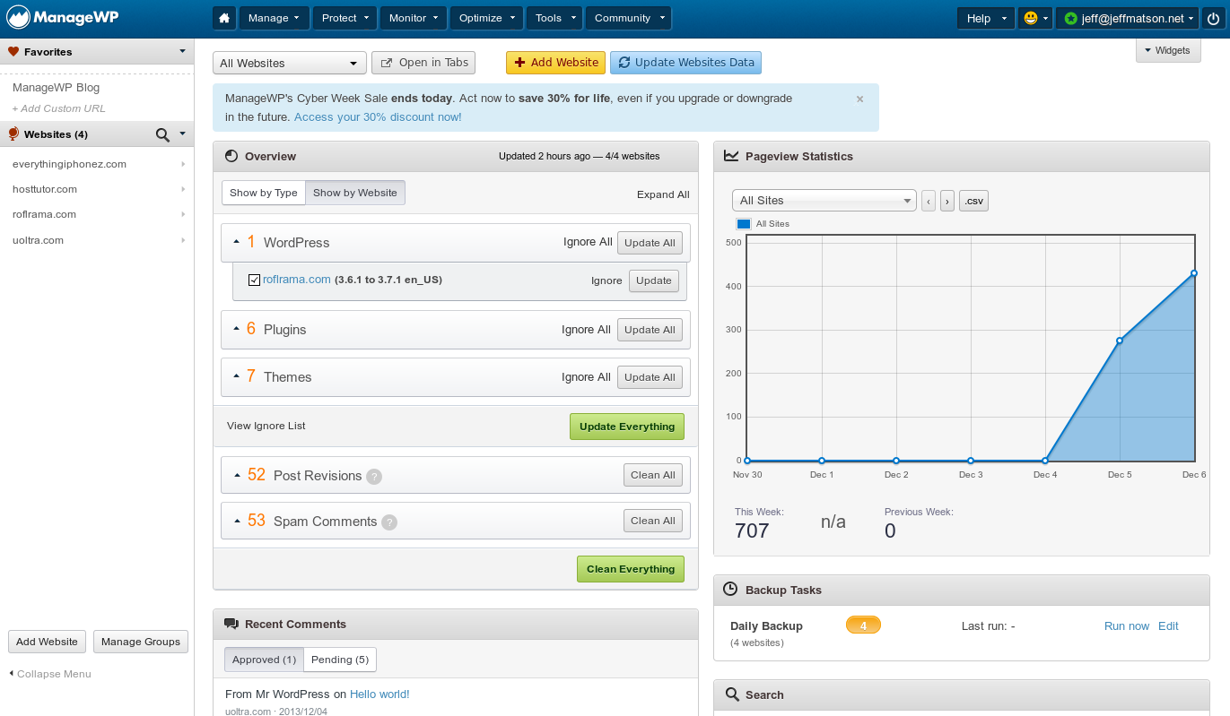Dismiss the Cyber Week Sale banner
Image resolution: width=1230 pixels, height=716 pixels.
[x=859, y=99]
